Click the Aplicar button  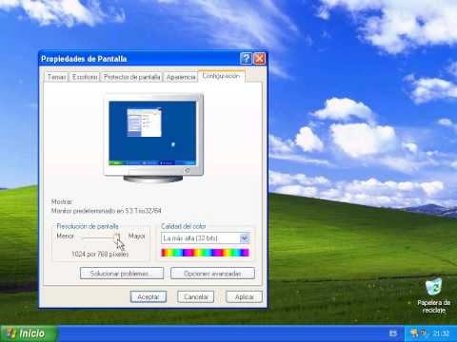[244, 296]
